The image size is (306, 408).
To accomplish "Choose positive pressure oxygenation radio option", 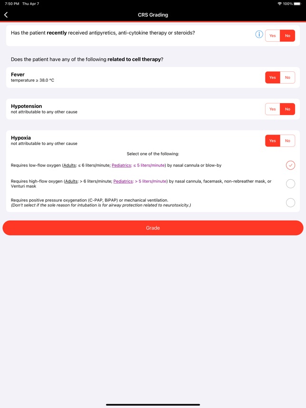I will click(x=290, y=203).
